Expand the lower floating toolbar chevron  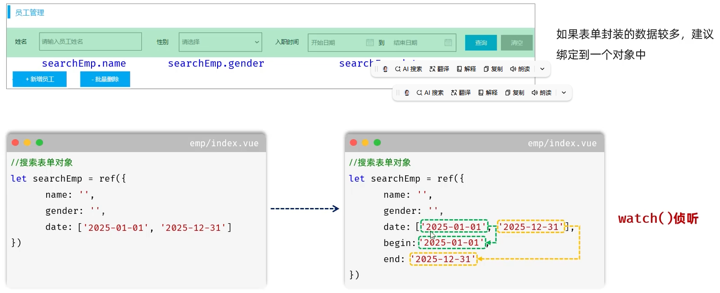[564, 93]
